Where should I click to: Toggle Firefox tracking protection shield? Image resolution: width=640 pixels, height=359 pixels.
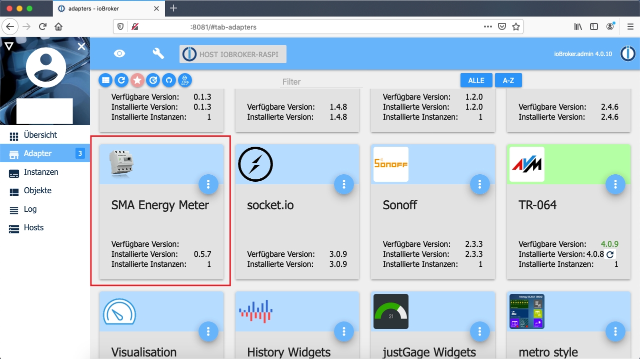point(120,27)
